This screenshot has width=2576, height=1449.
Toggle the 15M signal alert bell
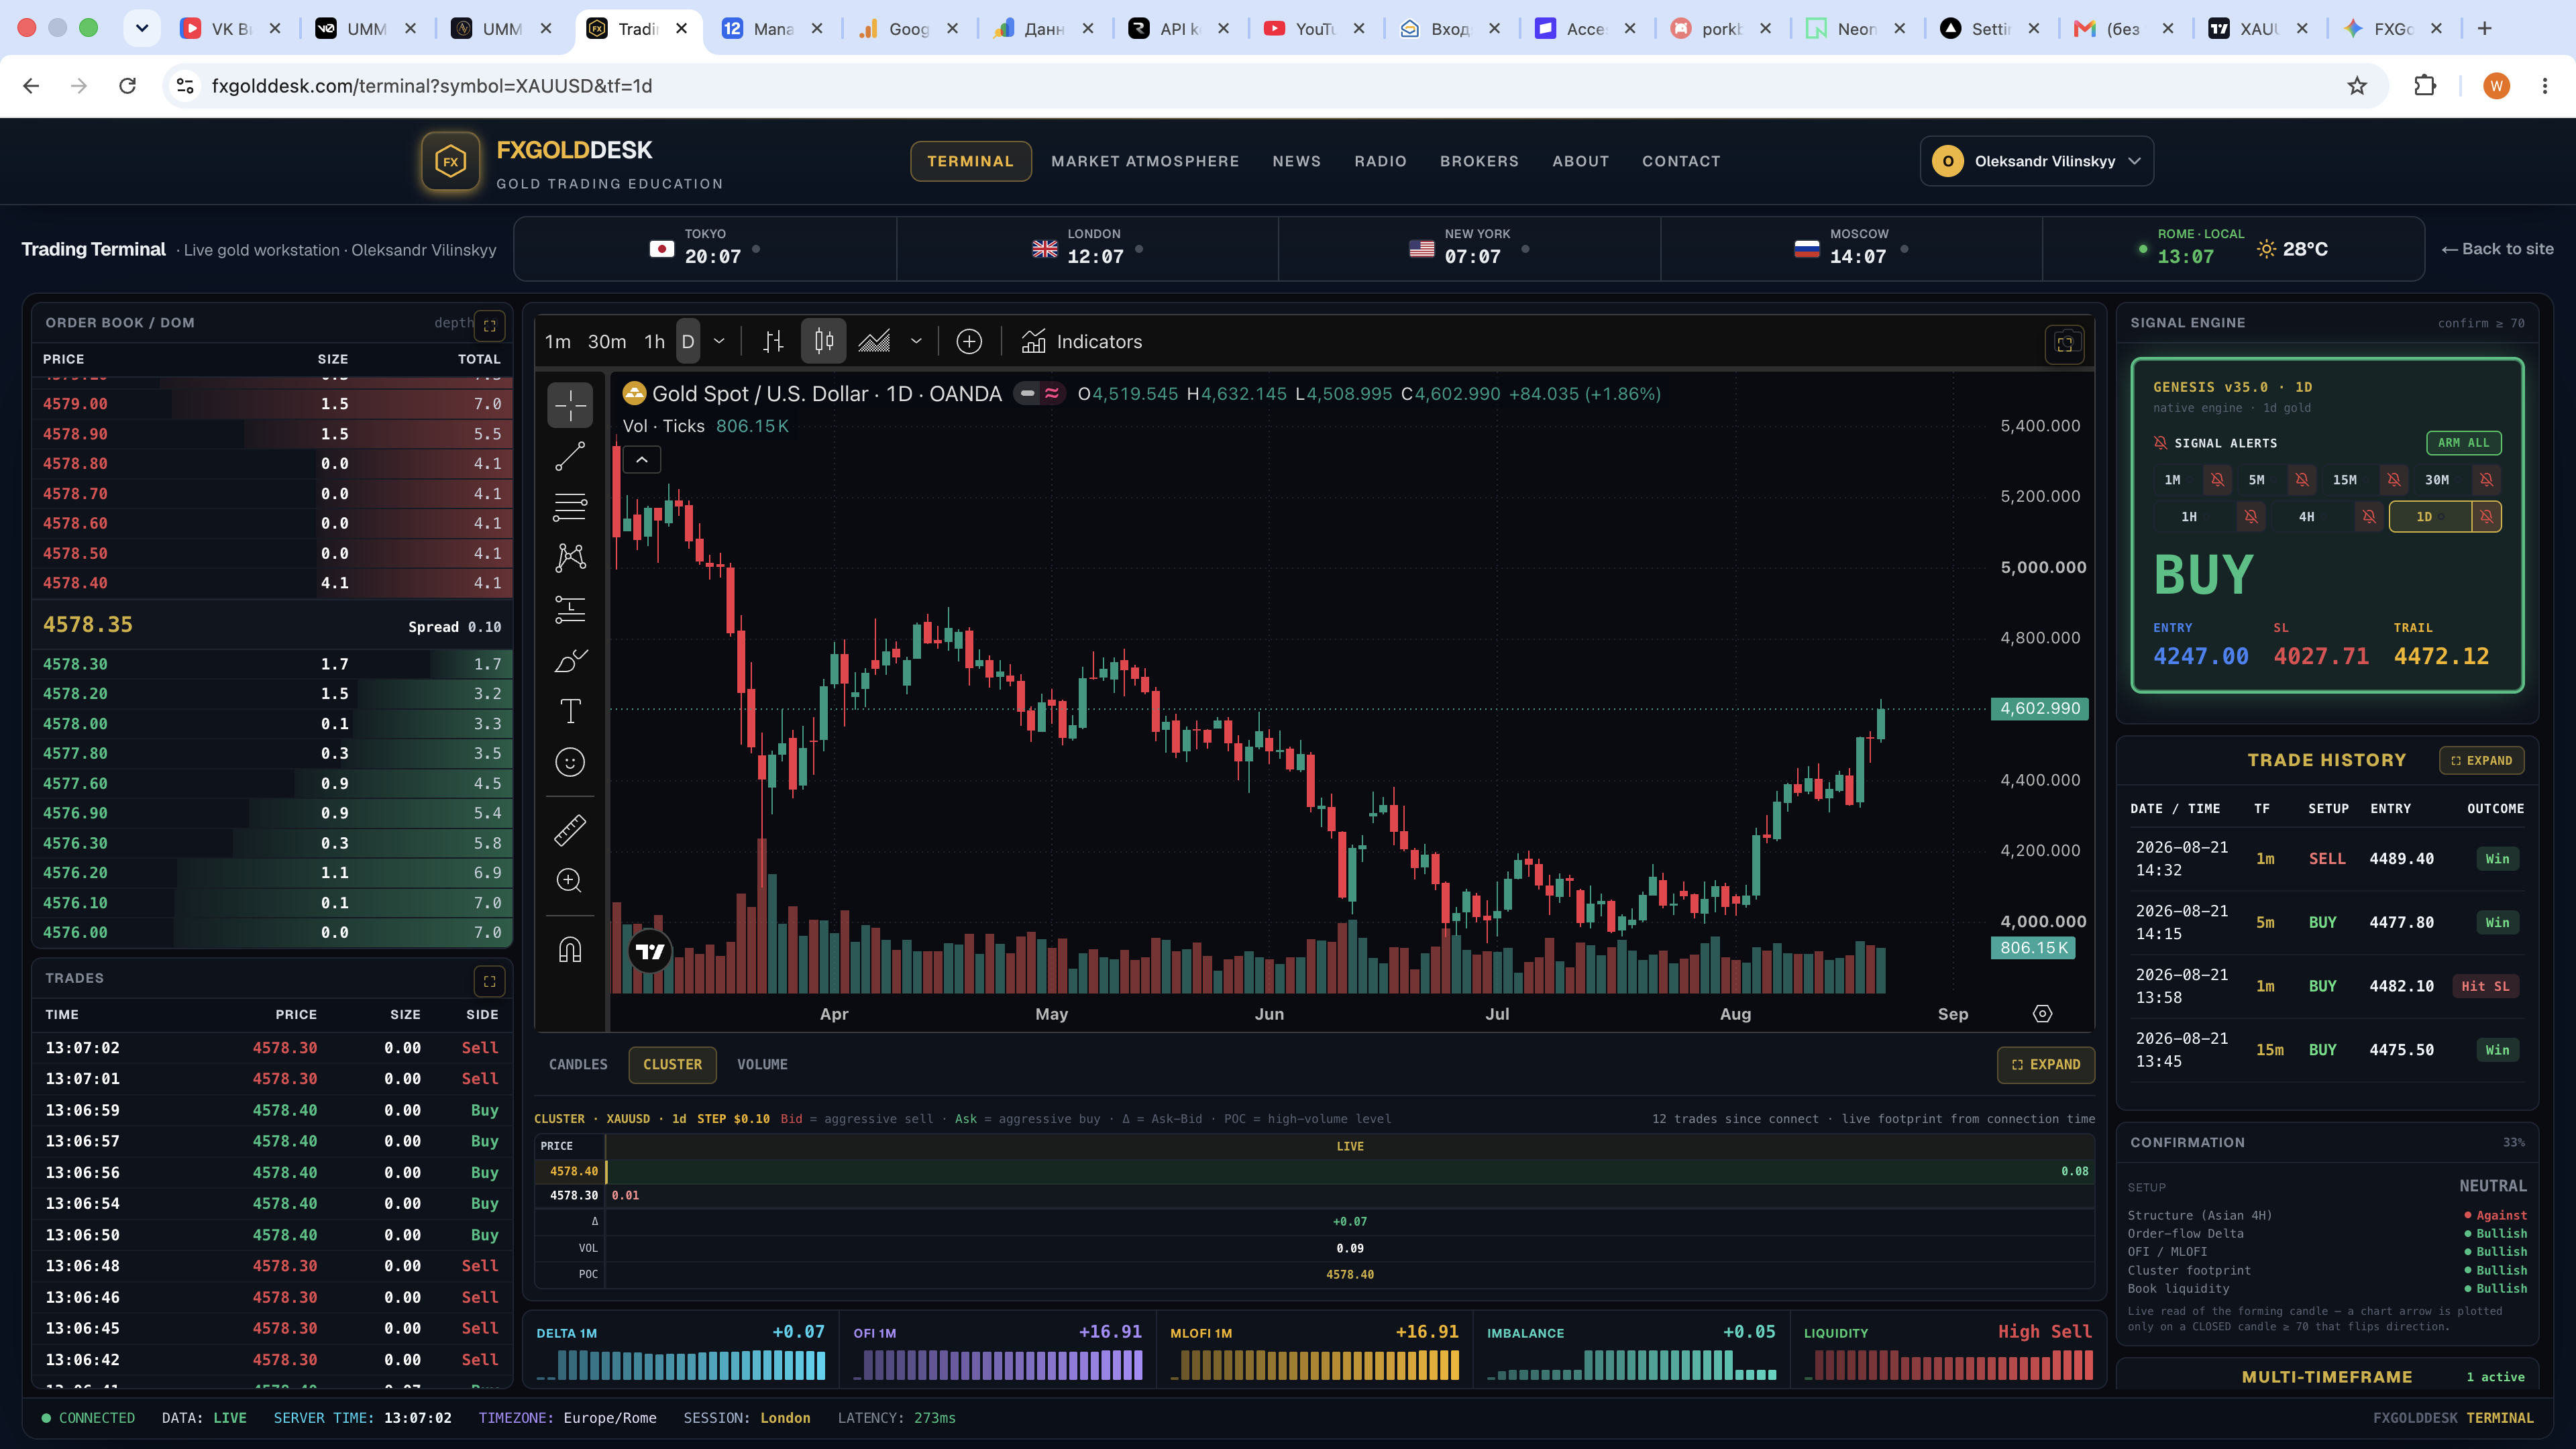tap(2394, 480)
